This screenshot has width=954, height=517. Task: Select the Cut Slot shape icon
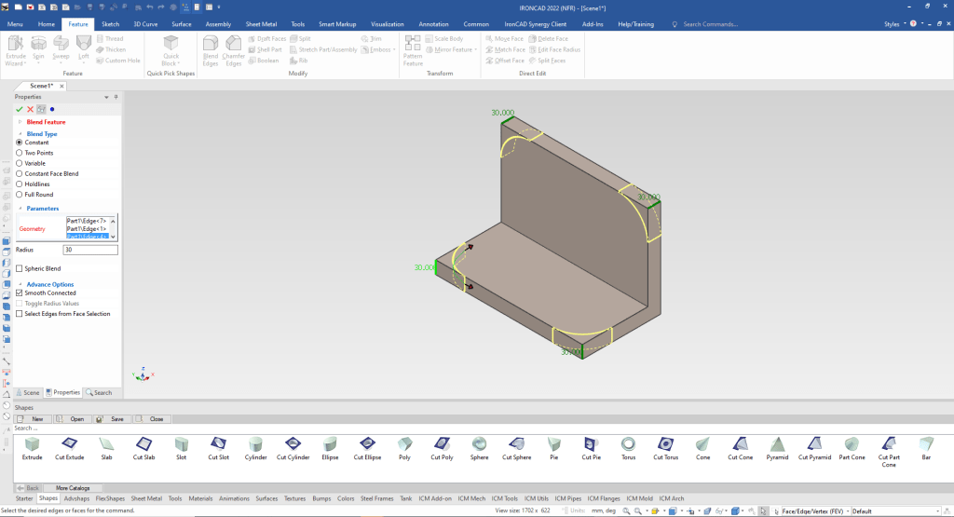218,444
